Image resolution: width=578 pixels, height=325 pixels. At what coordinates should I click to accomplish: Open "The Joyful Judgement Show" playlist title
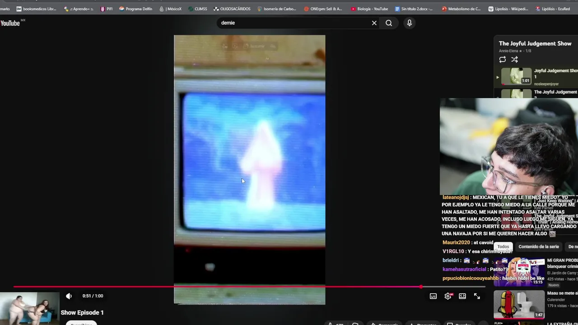(535, 44)
